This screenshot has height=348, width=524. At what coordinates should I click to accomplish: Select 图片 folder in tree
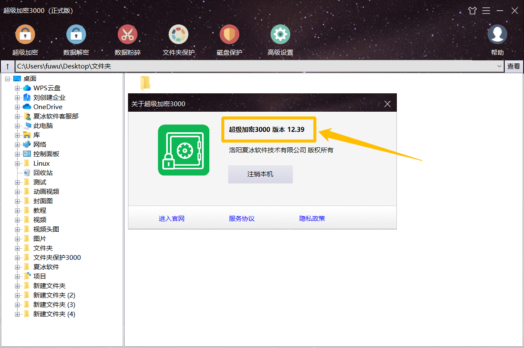tap(40, 238)
